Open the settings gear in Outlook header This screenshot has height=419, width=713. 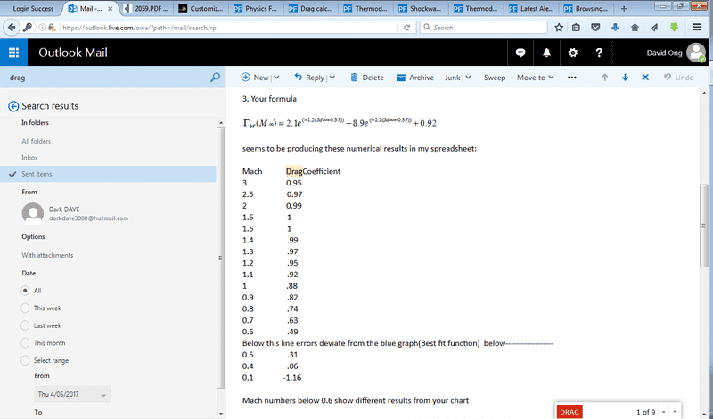coord(572,53)
